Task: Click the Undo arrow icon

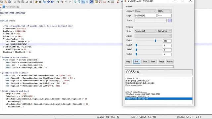Action: tap(27, 2)
